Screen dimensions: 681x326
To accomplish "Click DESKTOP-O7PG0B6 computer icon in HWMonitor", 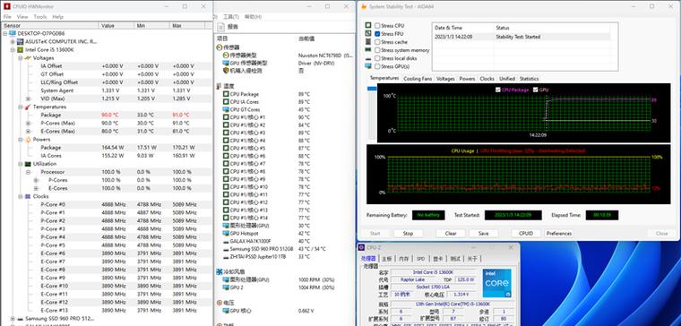I will 12,33.
